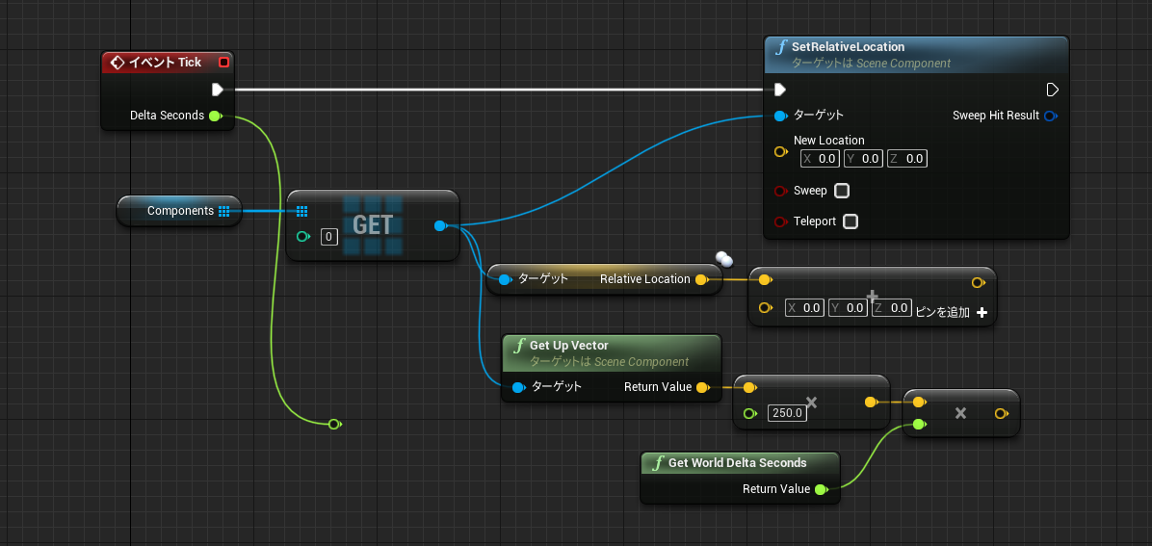Image resolution: width=1152 pixels, height=546 pixels.
Task: Enable the Sweep checkbox
Action: point(842,191)
